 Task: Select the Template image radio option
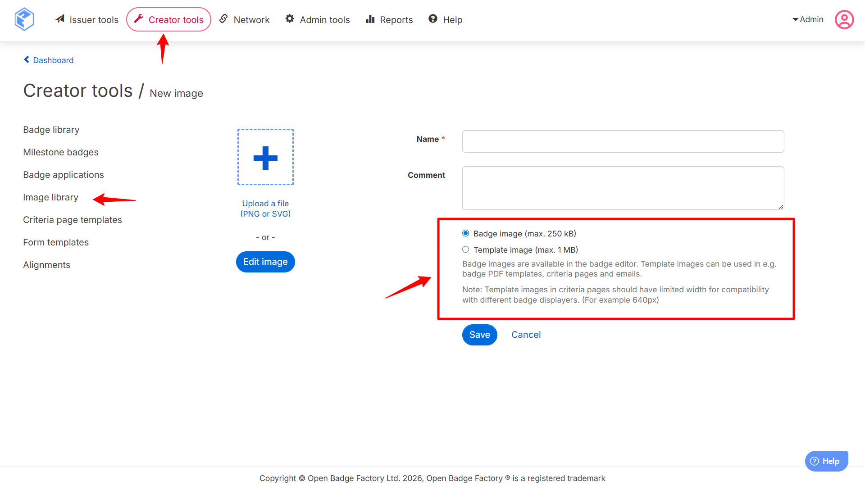466,250
